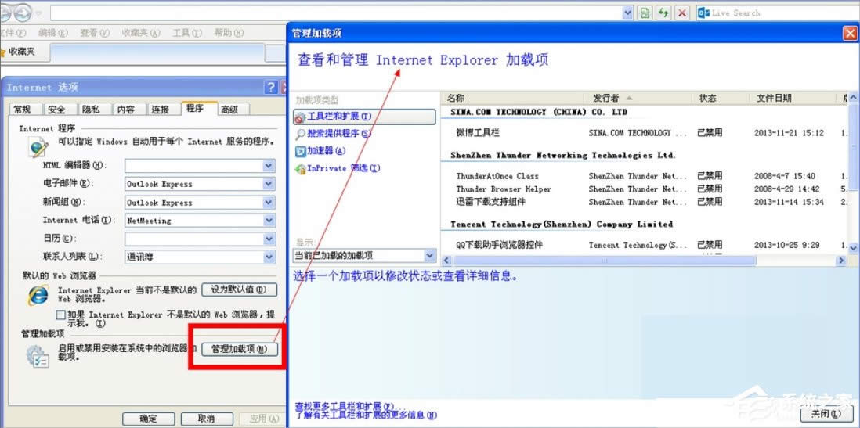Image resolution: width=860 pixels, height=428 pixels.
Task: Click the help question mark in Internet 选项
Action: click(271, 87)
